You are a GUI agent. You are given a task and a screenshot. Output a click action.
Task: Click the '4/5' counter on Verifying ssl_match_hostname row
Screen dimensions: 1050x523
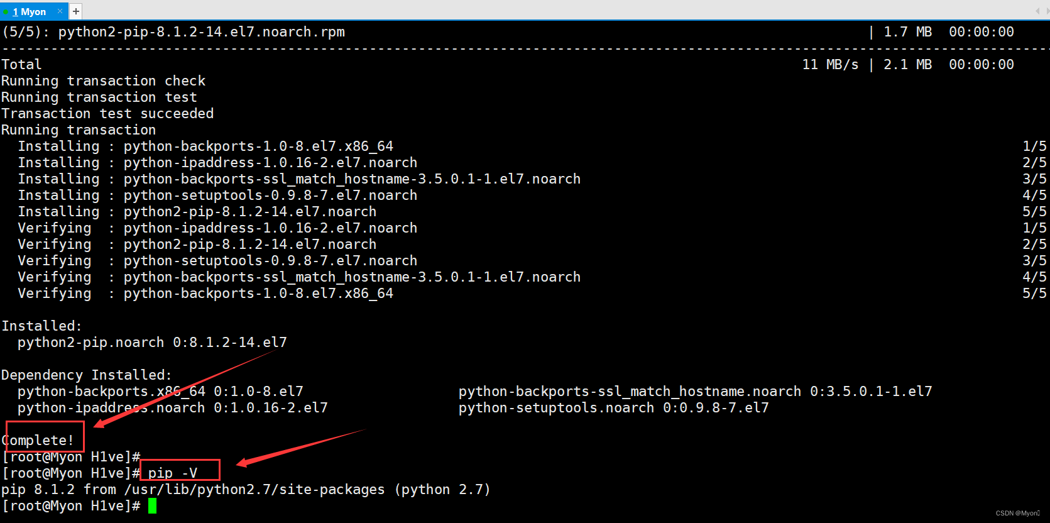(1034, 277)
